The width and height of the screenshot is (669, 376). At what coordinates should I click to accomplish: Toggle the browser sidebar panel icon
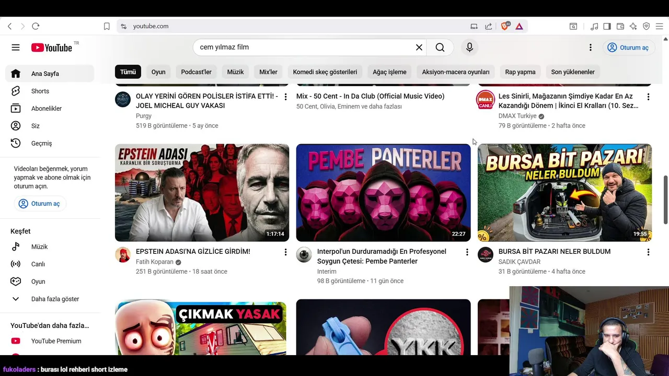(607, 26)
